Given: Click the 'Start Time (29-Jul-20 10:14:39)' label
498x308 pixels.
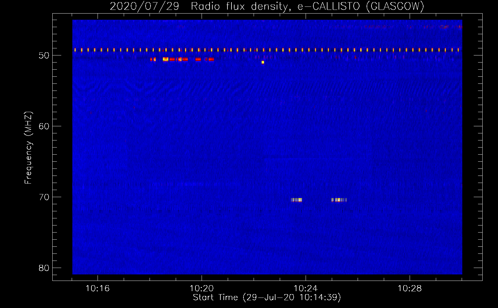Looking at the screenshot, I should (267, 298).
